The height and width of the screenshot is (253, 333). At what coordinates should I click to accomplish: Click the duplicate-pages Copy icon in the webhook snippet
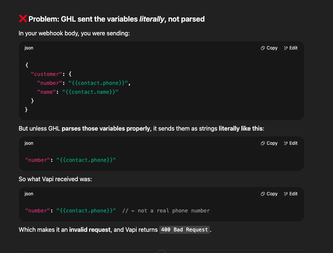coord(263,48)
